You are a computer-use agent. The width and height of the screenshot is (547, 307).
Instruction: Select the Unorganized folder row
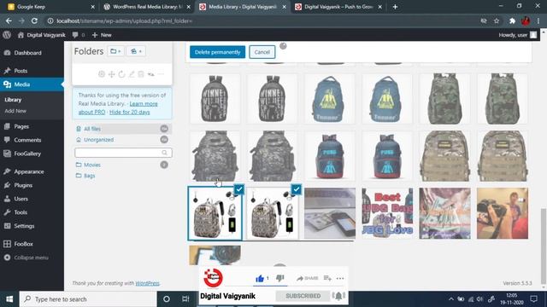click(x=122, y=140)
